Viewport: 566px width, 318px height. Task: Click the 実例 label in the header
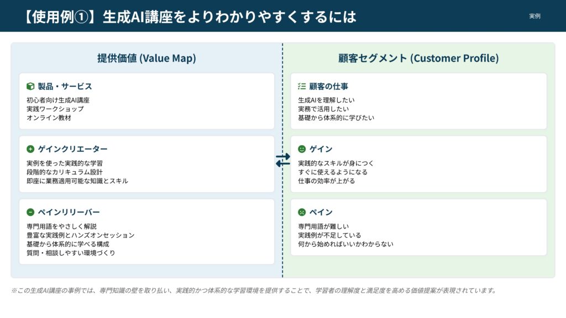[x=534, y=16]
